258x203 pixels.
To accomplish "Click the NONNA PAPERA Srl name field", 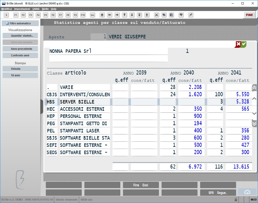I will click(x=108, y=51).
